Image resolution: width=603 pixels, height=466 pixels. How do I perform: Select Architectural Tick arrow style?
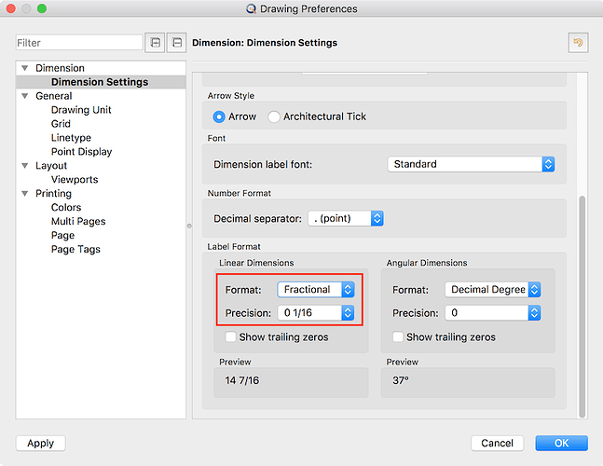click(274, 116)
